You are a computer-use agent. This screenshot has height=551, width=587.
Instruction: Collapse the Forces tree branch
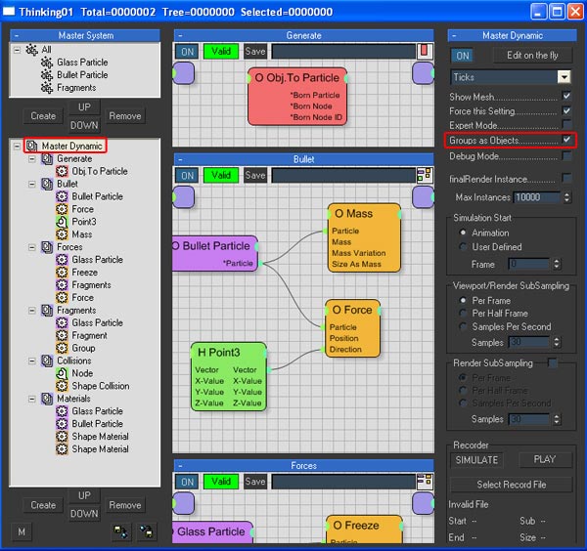[x=32, y=247]
